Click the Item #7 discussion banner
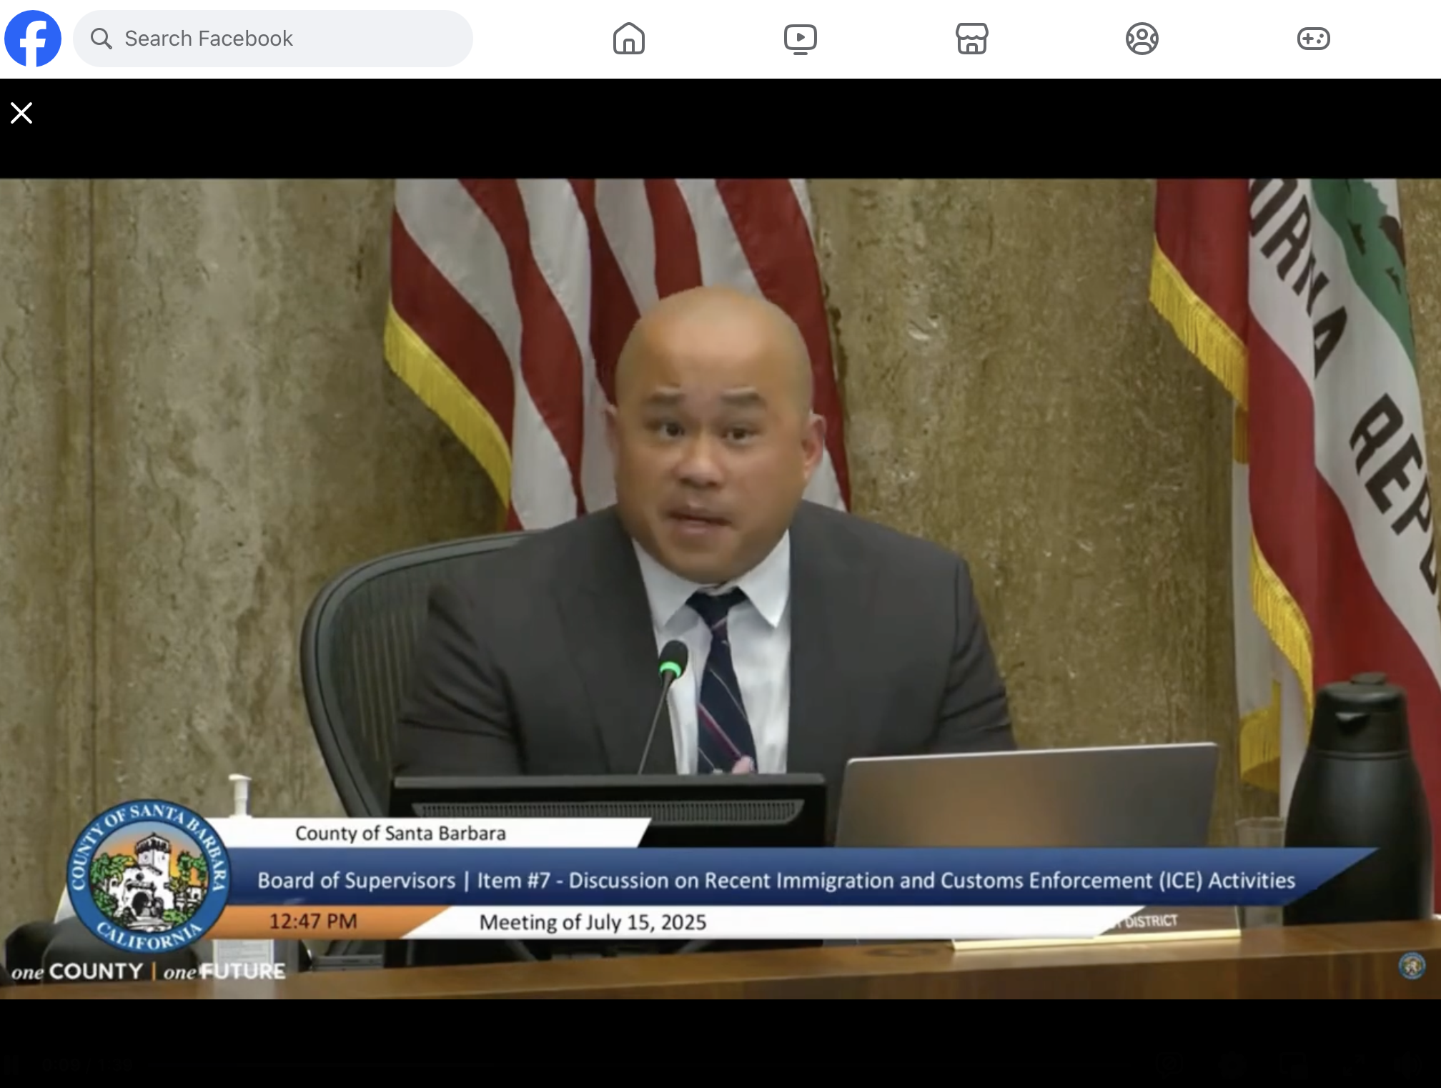The image size is (1441, 1088). click(776, 880)
